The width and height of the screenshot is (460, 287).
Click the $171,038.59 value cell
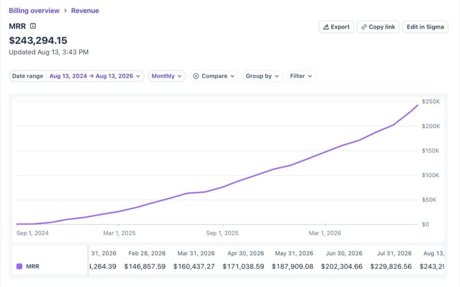coord(243,266)
